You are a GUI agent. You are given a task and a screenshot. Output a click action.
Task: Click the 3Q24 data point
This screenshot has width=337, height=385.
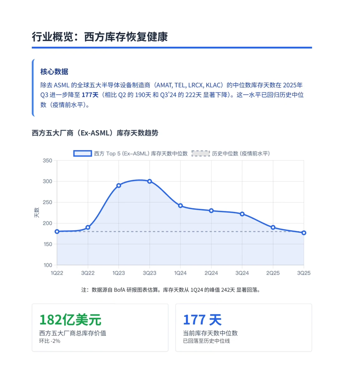pyautogui.click(x=242, y=214)
